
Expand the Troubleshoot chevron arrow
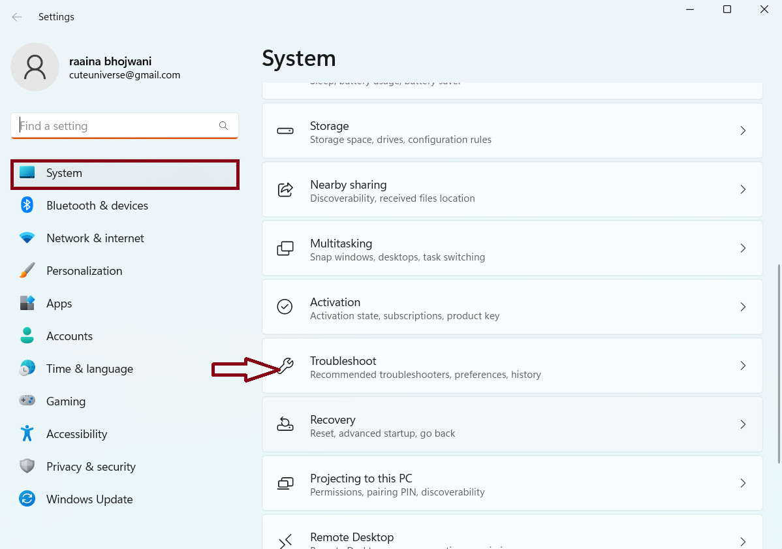pos(743,366)
